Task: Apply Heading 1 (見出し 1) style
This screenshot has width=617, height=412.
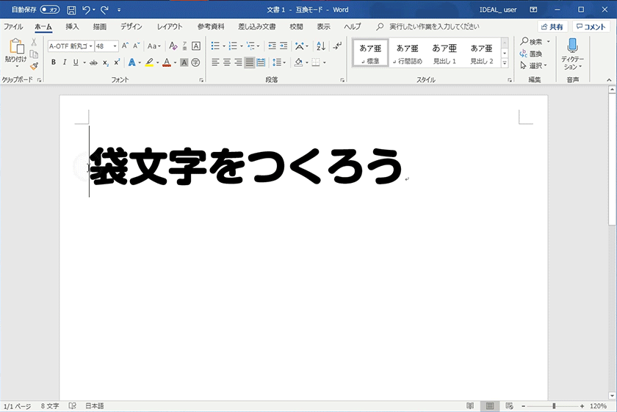Action: pyautogui.click(x=444, y=53)
